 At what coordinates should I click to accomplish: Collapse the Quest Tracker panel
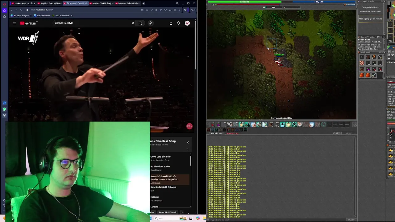tap(382, 37)
